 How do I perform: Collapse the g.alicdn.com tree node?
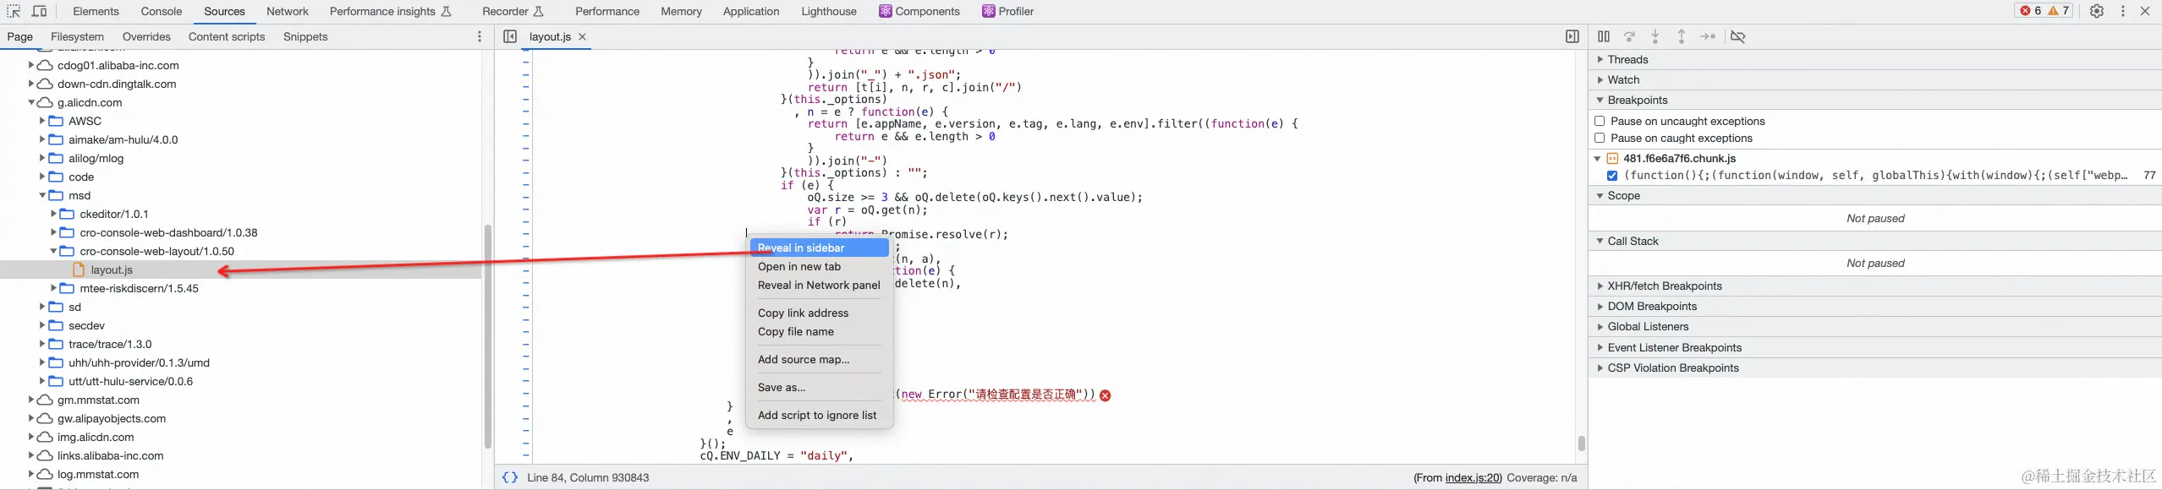[x=31, y=102]
